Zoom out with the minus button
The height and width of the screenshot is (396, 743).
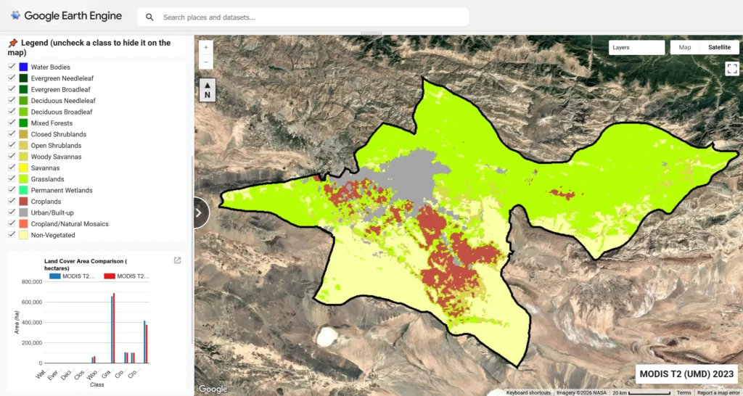206,62
